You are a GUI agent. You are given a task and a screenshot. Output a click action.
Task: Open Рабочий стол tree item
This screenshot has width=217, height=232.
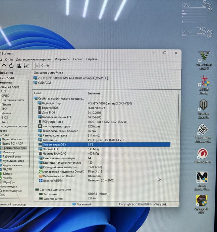pyautogui.click(x=10, y=156)
